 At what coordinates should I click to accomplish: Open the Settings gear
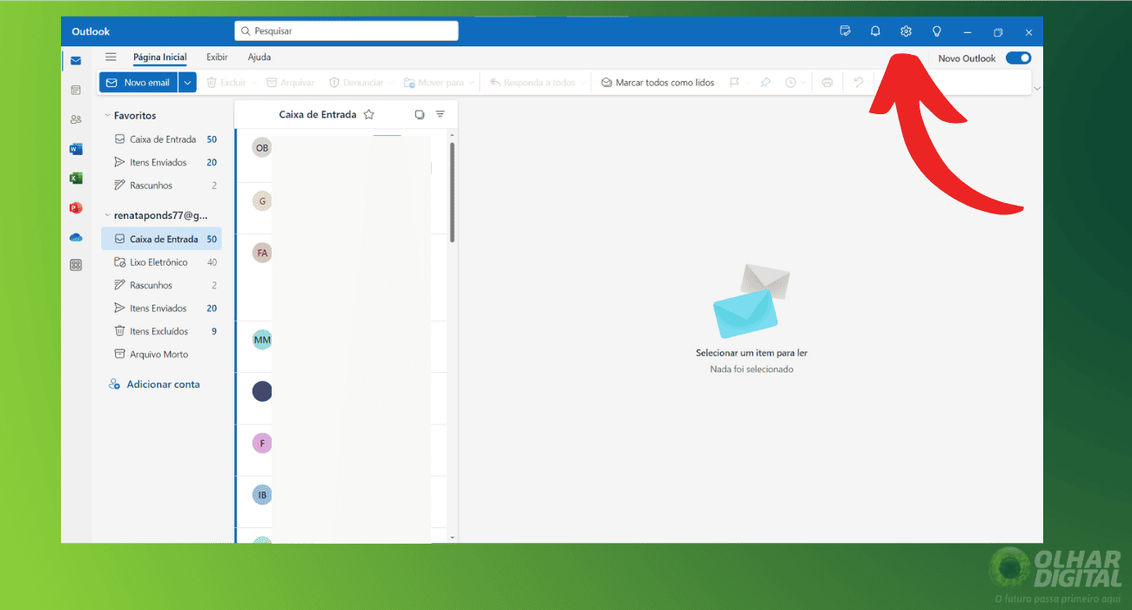pos(906,31)
